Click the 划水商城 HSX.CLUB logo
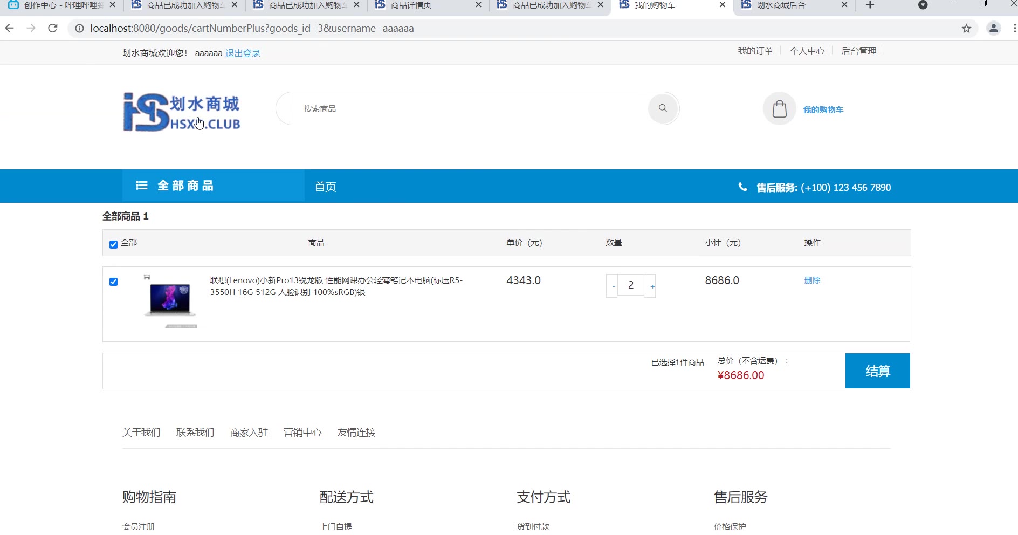The image size is (1018, 535). pyautogui.click(x=182, y=112)
